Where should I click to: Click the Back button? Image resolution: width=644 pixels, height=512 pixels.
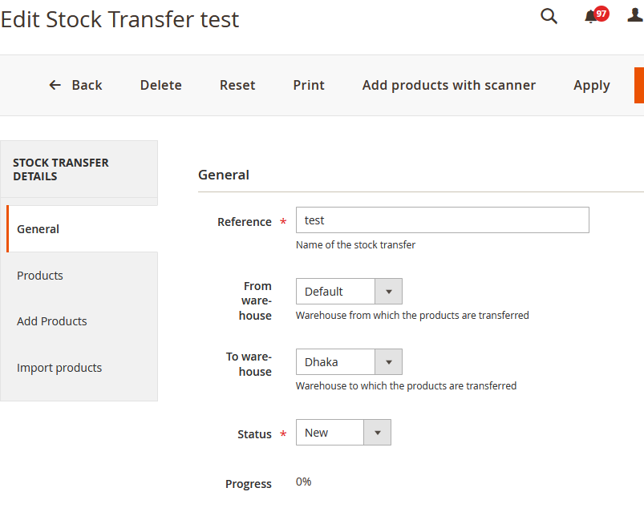[x=87, y=84]
